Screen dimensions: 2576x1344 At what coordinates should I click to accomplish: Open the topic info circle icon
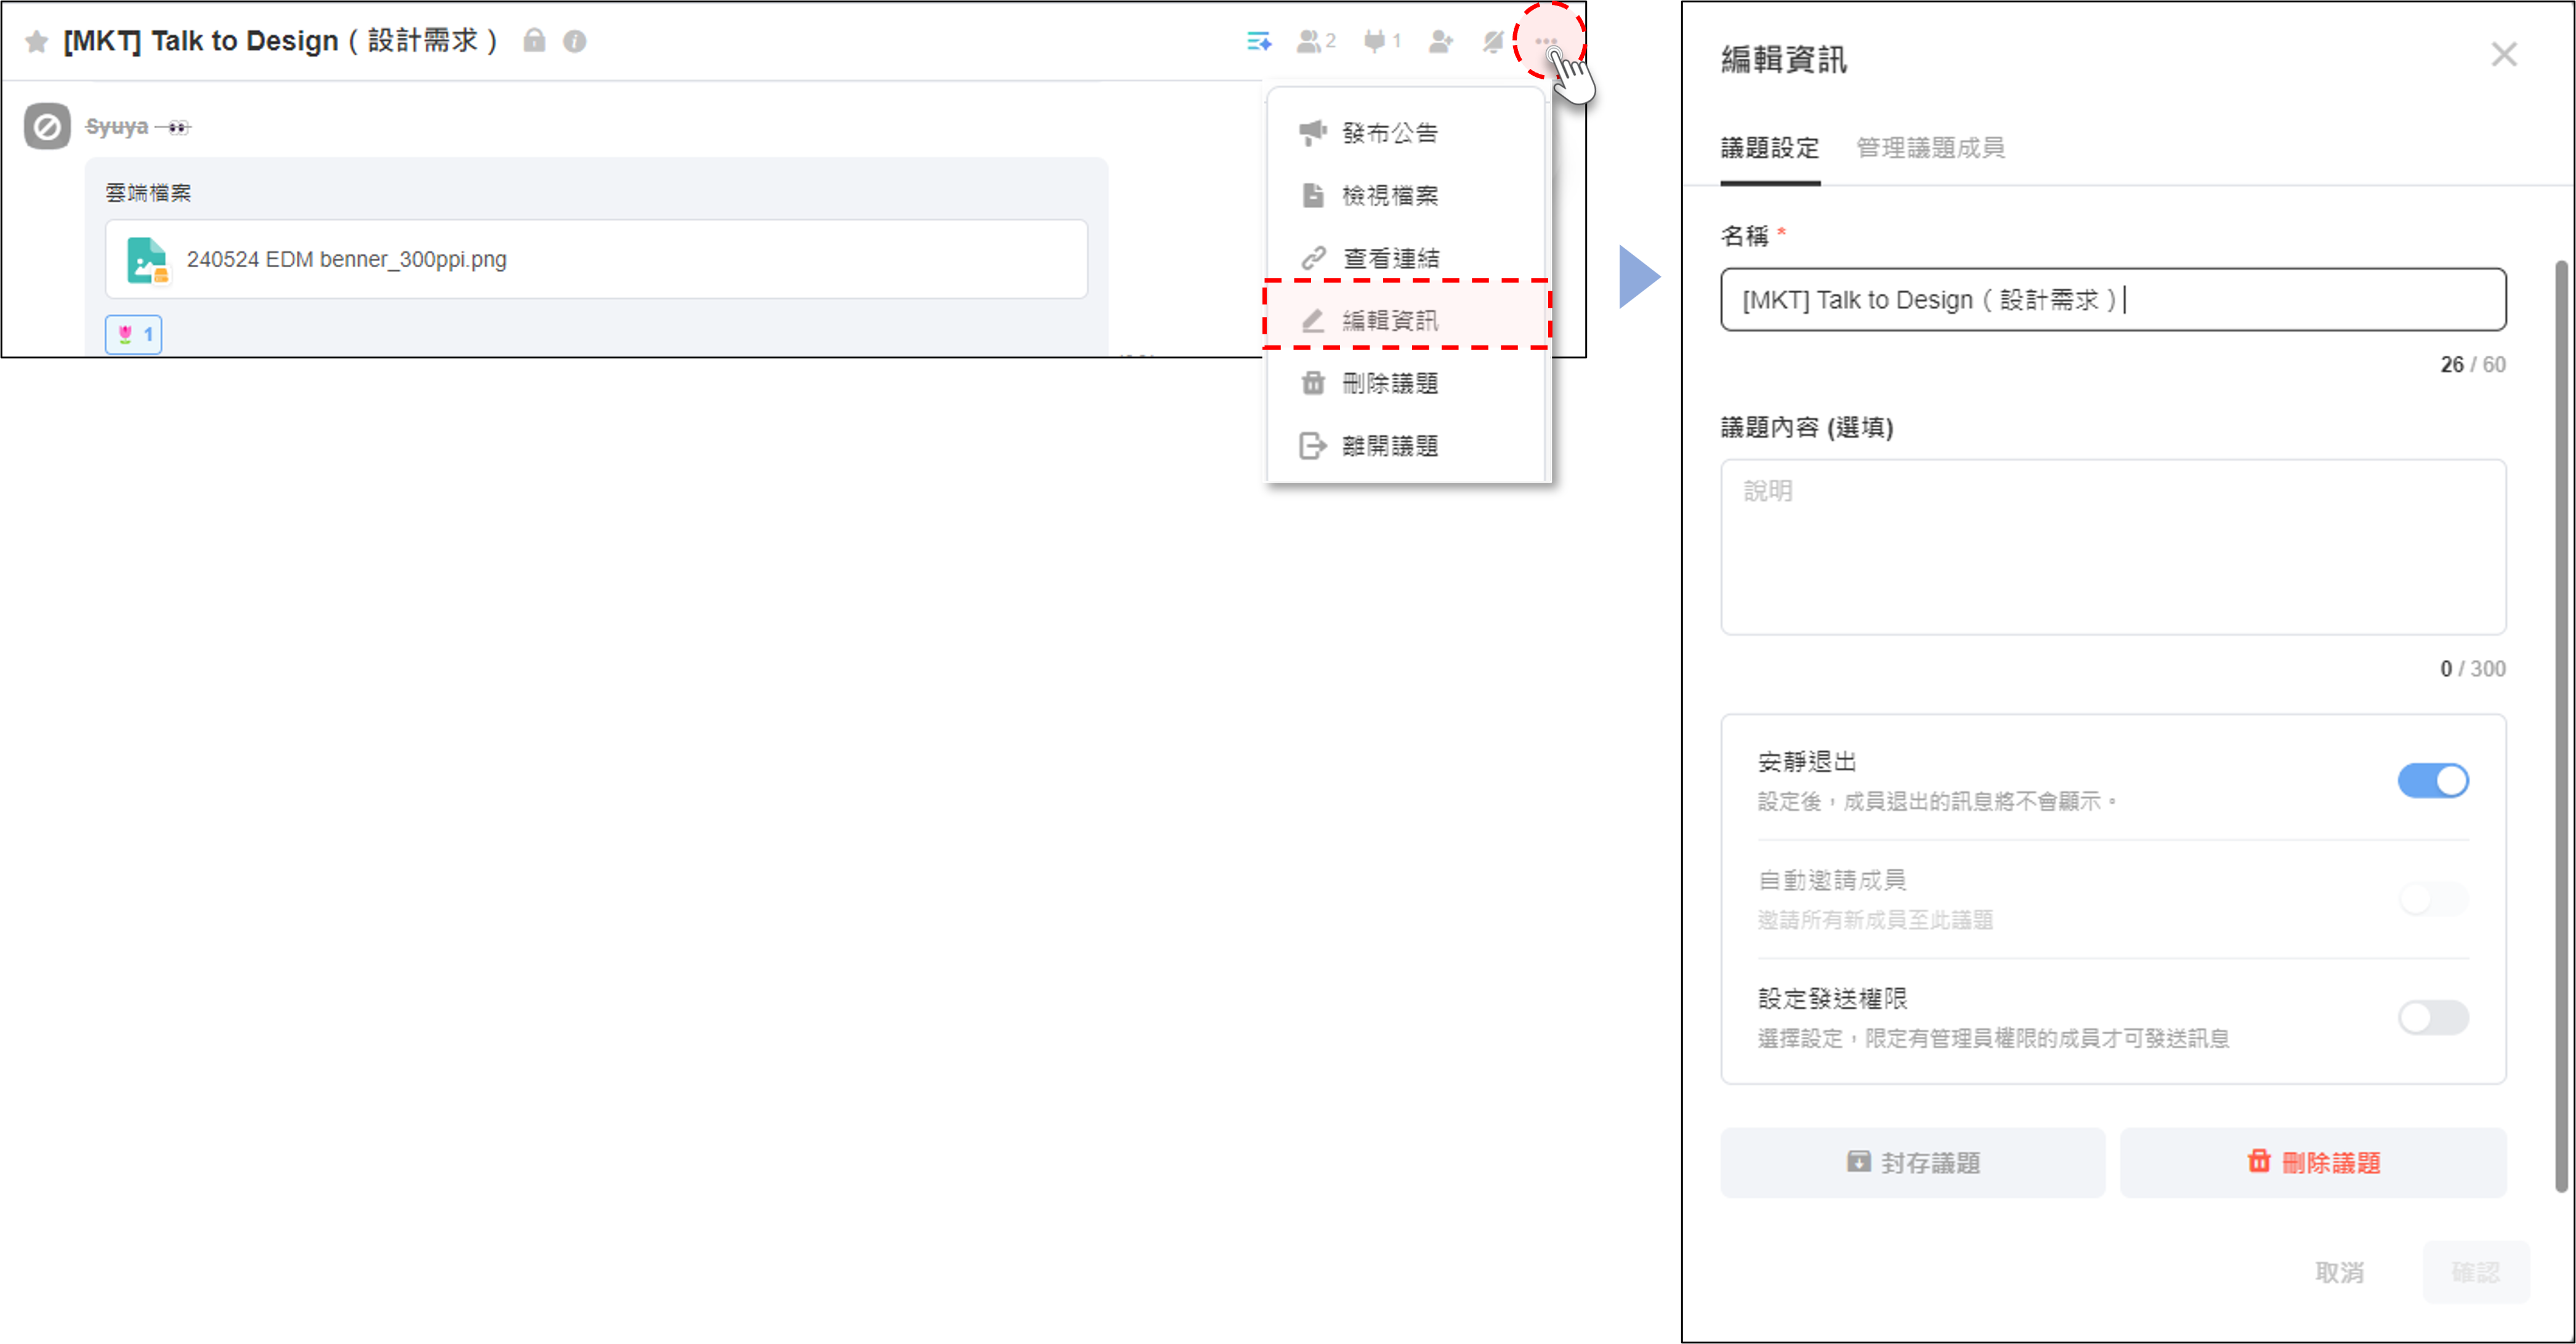pos(574,41)
